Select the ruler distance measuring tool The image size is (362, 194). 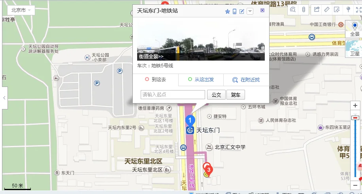tap(327, 9)
